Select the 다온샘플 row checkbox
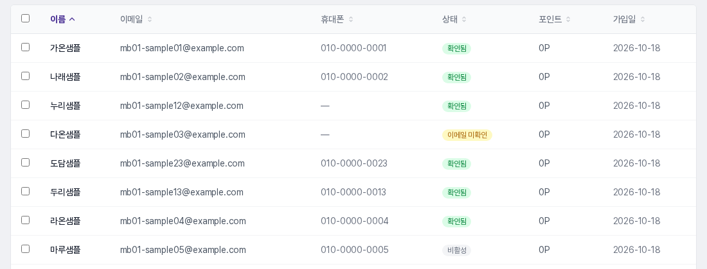707x269 pixels. pyautogui.click(x=25, y=133)
